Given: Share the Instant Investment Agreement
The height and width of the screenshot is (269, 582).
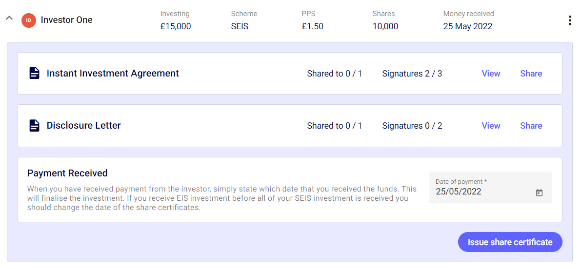Looking at the screenshot, I should (x=531, y=74).
